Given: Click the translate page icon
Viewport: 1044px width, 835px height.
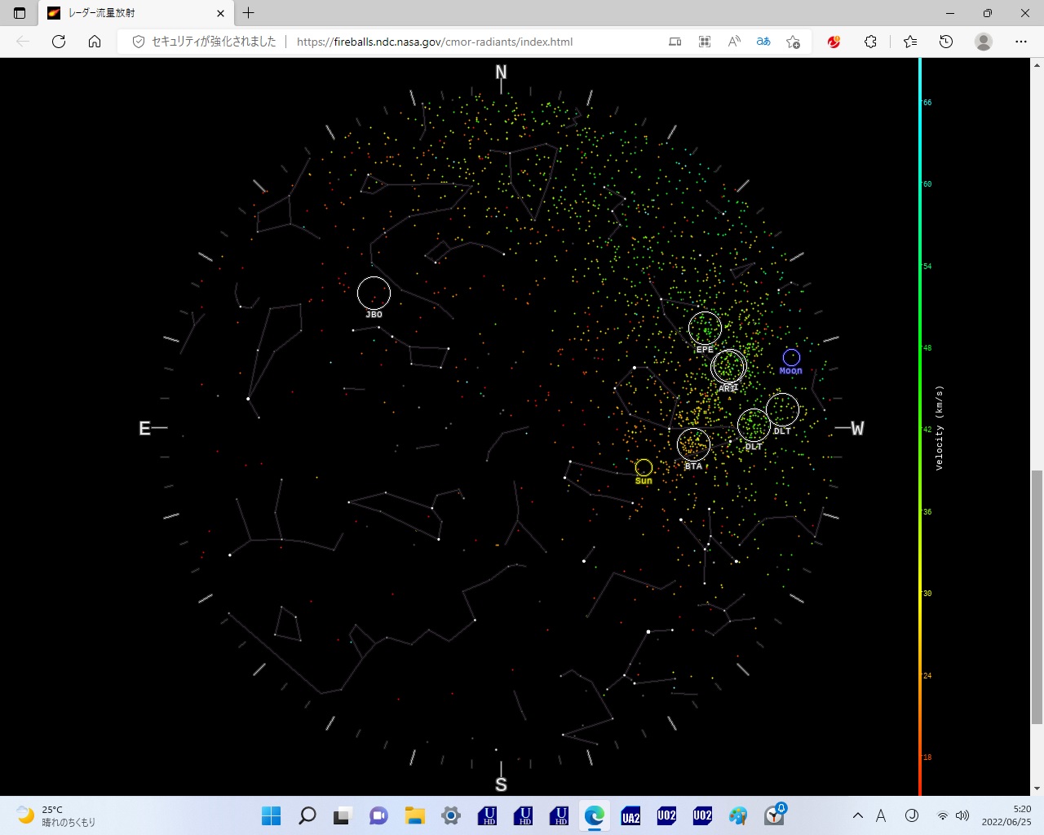Looking at the screenshot, I should (763, 42).
